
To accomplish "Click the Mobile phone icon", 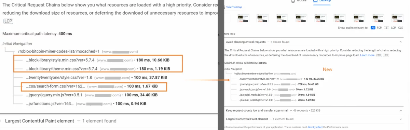I will coord(293,1).
